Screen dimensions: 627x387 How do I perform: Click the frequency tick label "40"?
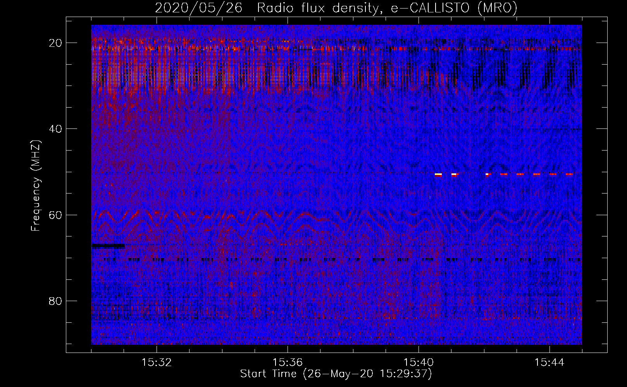[56, 129]
